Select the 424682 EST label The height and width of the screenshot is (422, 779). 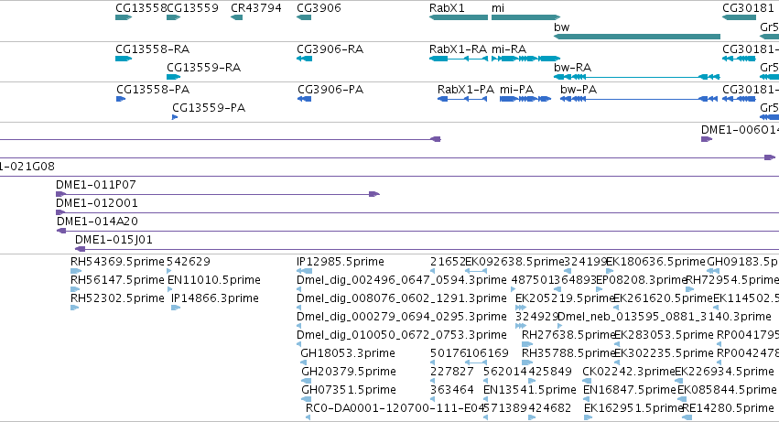pos(549,409)
